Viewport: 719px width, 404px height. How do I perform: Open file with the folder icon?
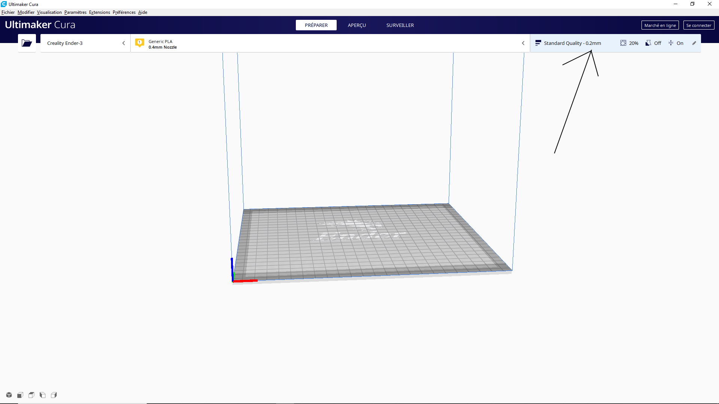point(27,43)
